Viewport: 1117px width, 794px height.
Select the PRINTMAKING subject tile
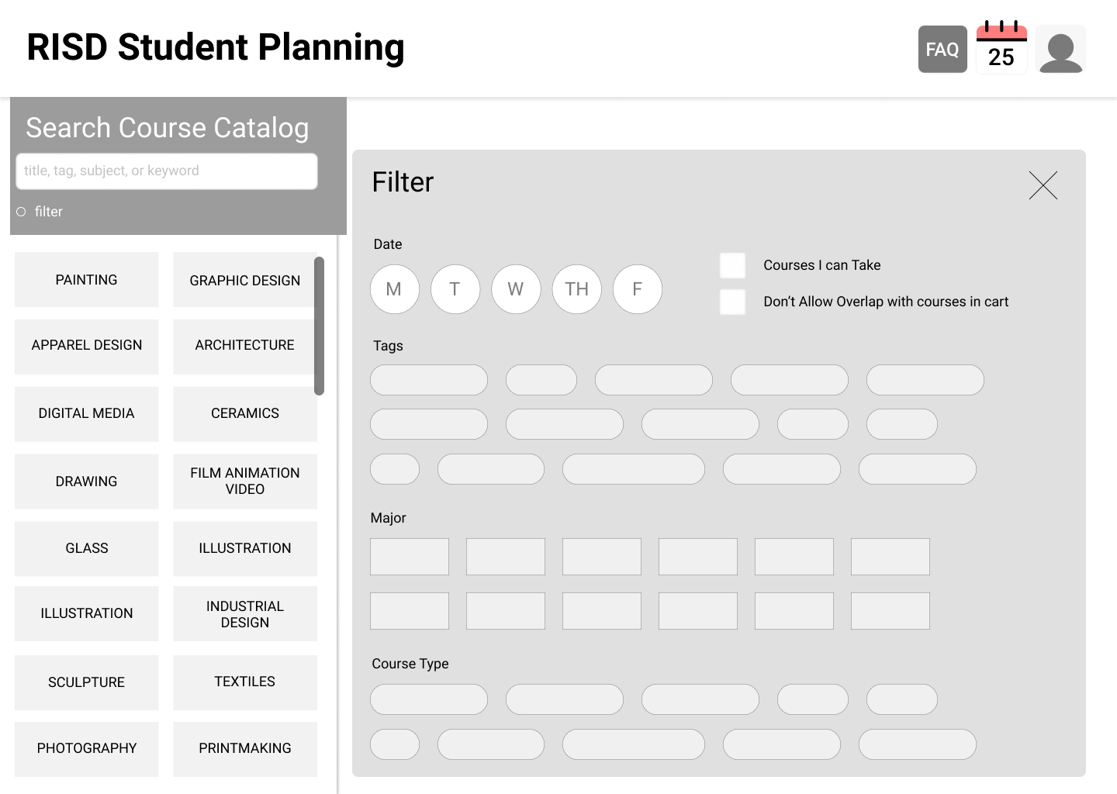point(245,748)
